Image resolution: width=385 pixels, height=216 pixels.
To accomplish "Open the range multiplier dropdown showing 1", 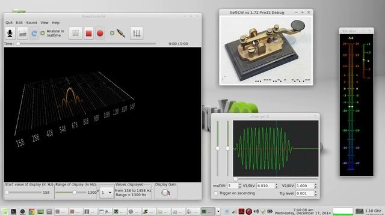I will [106, 193].
